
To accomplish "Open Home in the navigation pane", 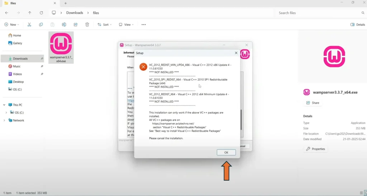I will point(17,35).
